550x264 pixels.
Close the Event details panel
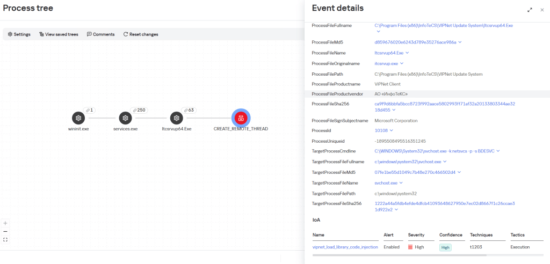[542, 10]
